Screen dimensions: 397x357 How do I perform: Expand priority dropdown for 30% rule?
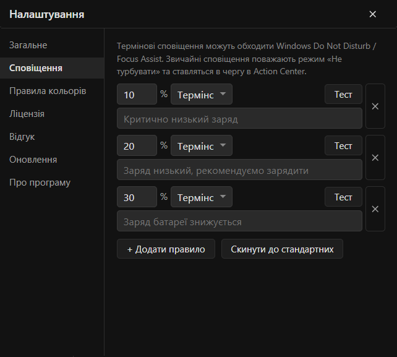(202, 197)
